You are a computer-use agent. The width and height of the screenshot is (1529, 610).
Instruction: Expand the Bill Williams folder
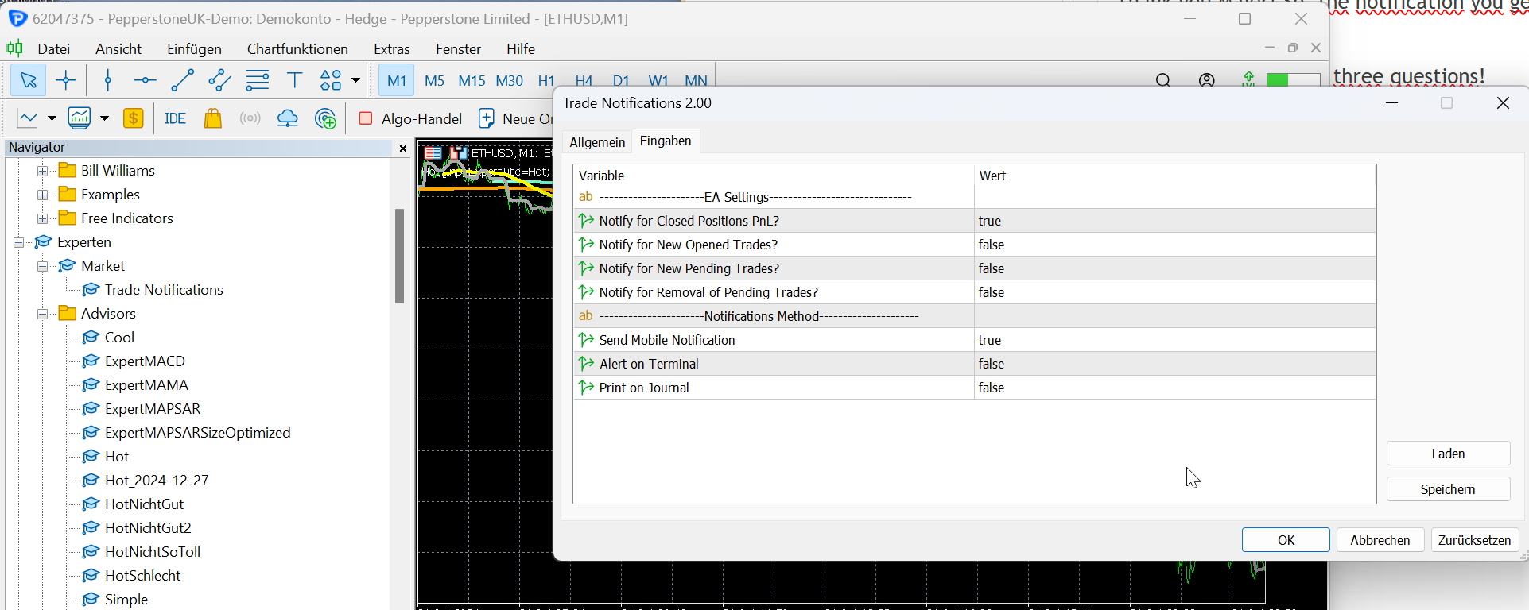43,171
